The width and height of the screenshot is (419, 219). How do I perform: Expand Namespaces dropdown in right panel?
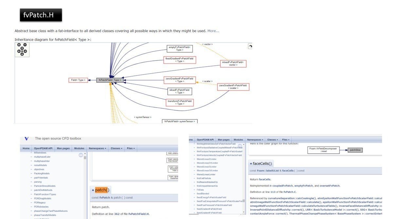coord(255,140)
